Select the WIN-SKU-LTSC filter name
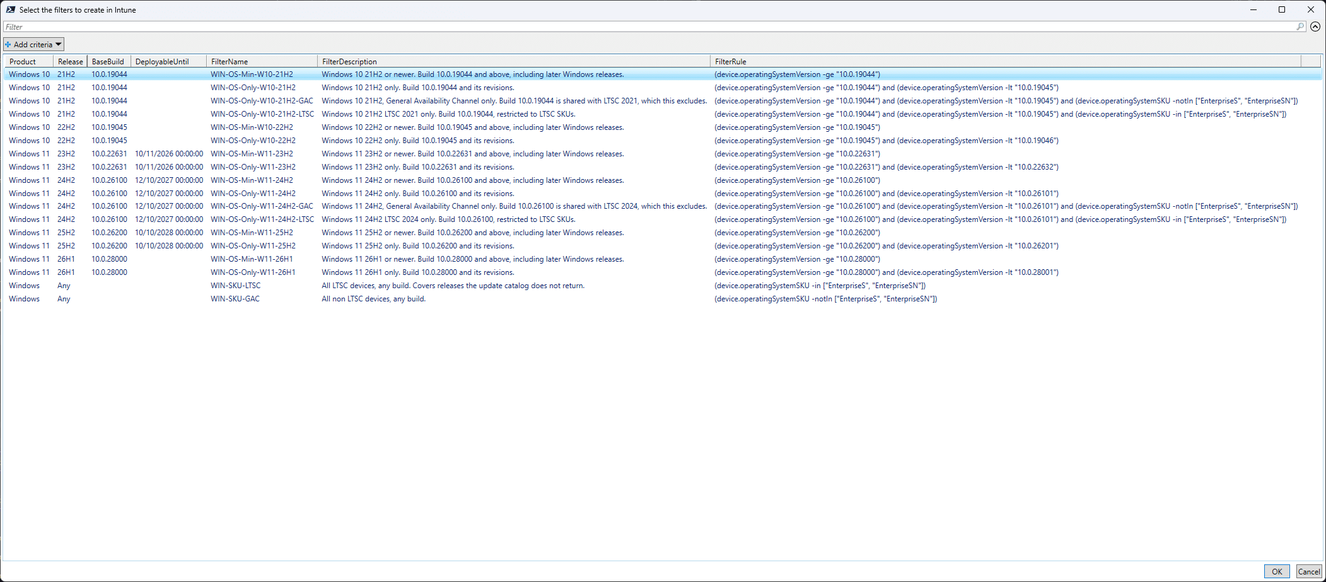Screen dimensions: 1326x582 (235, 286)
